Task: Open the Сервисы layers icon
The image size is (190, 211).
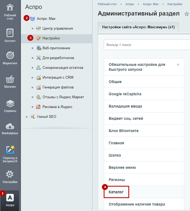Action: [x=10, y=104]
